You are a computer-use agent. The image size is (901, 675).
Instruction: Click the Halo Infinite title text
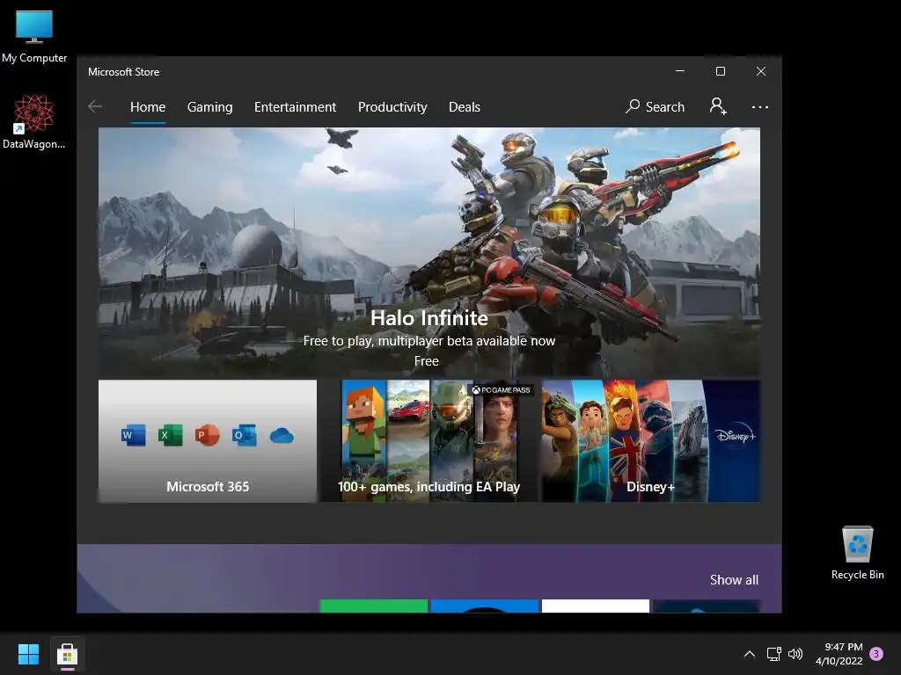coord(429,318)
